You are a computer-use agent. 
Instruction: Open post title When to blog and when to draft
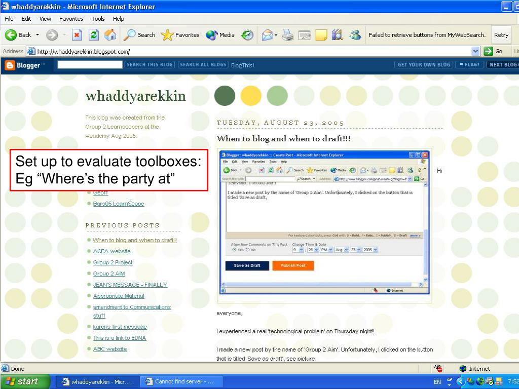pos(283,139)
